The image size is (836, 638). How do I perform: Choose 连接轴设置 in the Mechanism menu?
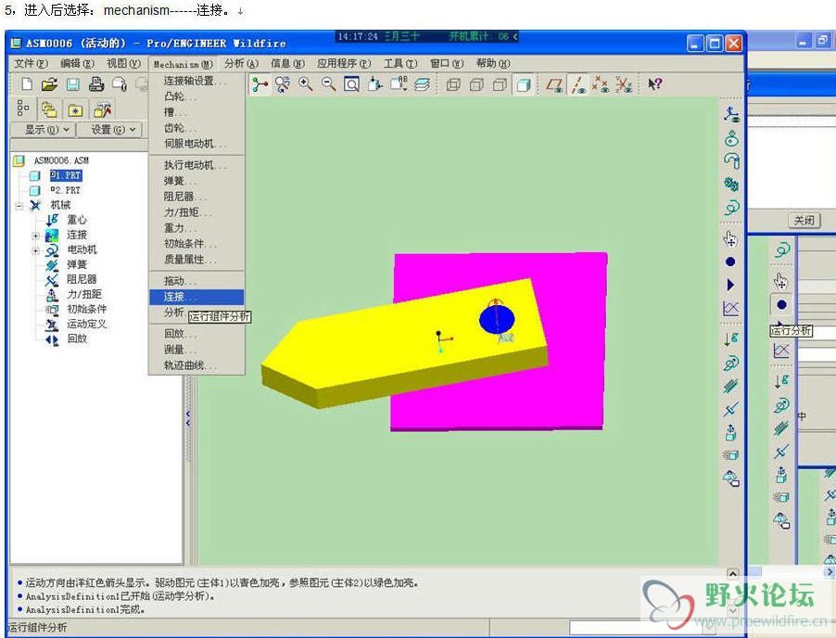[196, 81]
